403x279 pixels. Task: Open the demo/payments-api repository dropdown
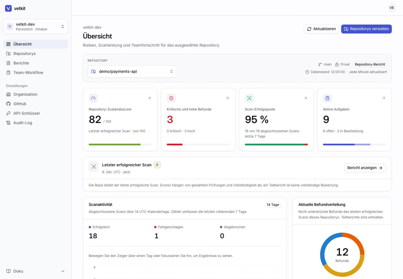pos(132,71)
